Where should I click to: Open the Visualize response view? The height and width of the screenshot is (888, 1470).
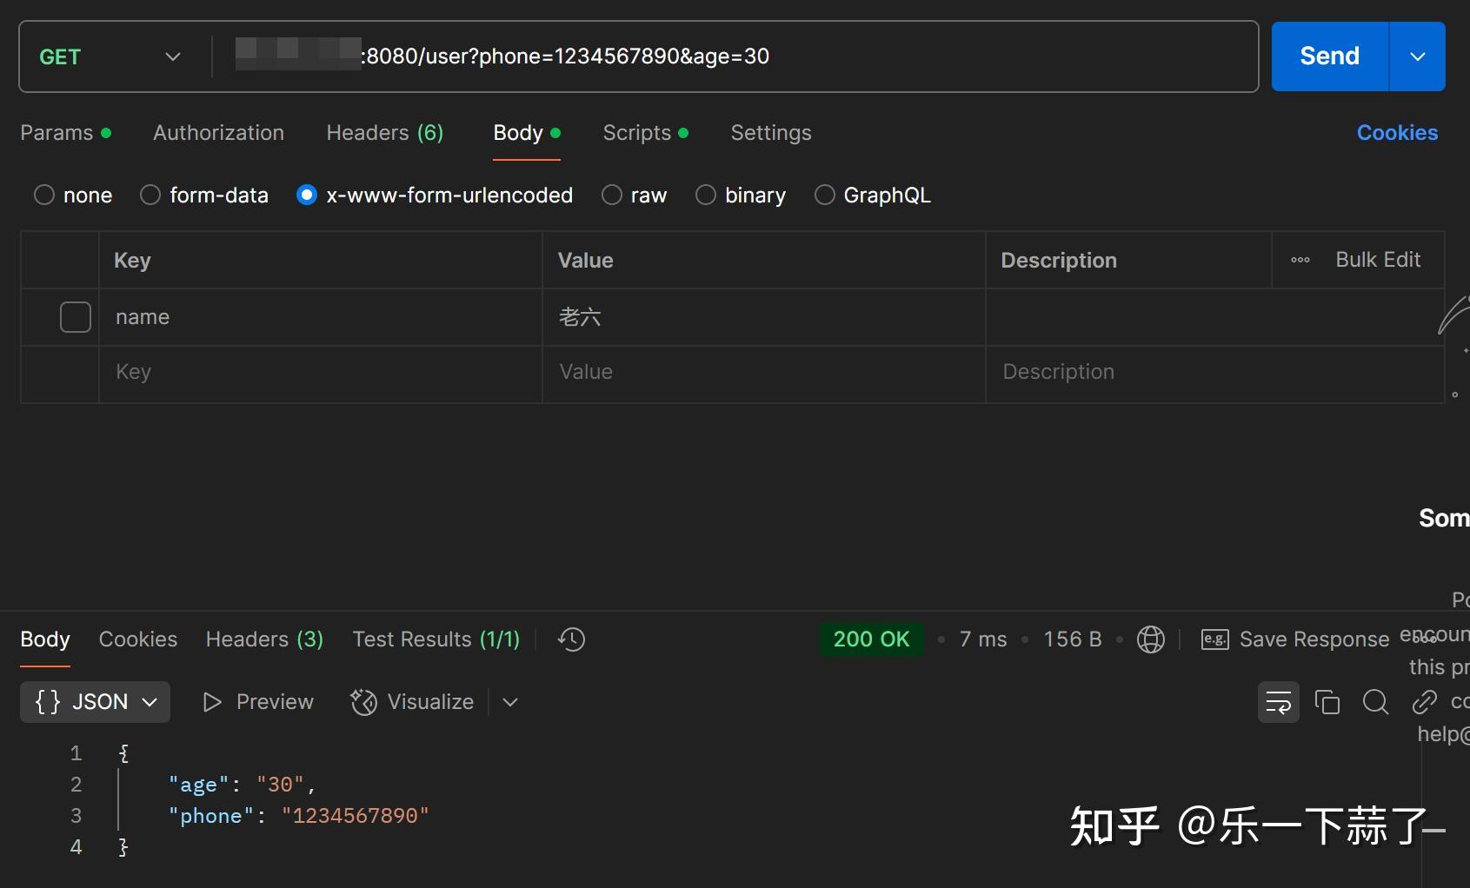pos(412,702)
